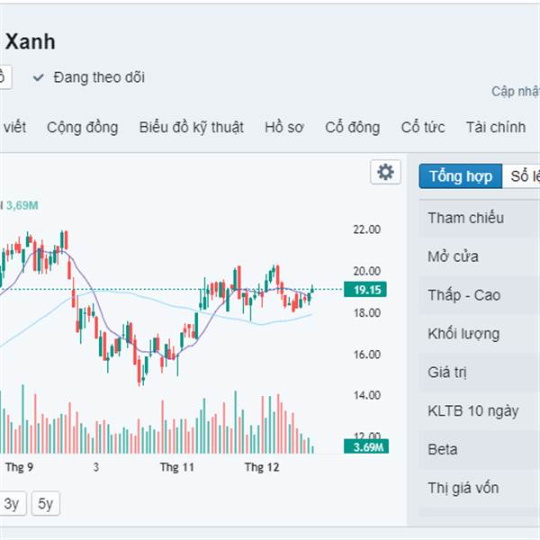Open chart settings gear icon

[386, 173]
